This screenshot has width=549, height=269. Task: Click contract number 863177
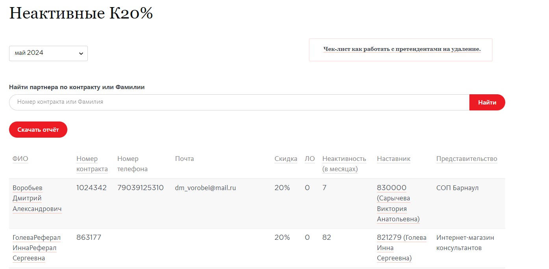point(89,237)
